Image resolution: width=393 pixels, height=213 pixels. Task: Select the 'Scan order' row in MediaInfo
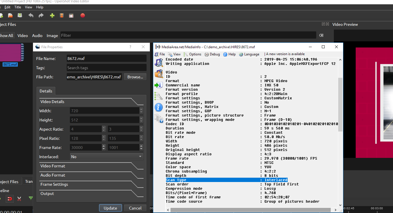[232, 184]
